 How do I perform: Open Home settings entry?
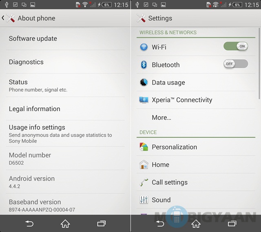click(196, 165)
